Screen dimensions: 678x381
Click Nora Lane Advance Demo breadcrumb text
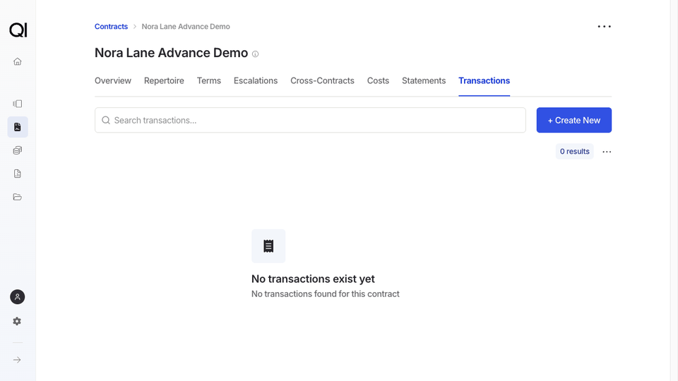point(186,26)
